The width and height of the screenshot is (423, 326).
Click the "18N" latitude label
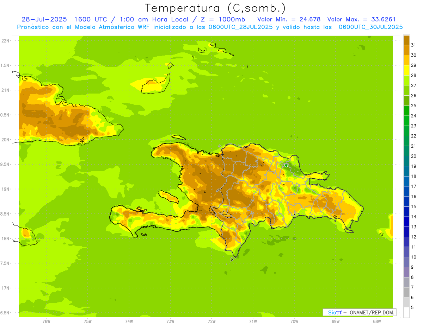[5, 238]
